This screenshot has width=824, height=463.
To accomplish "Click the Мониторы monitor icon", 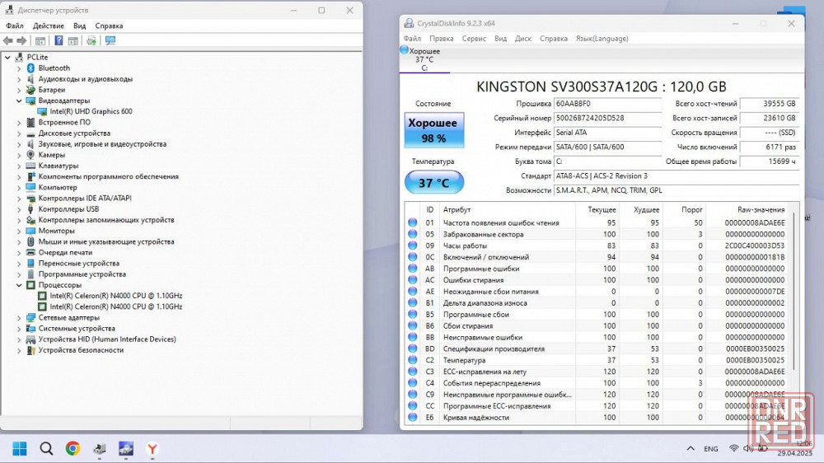I will tap(30, 231).
